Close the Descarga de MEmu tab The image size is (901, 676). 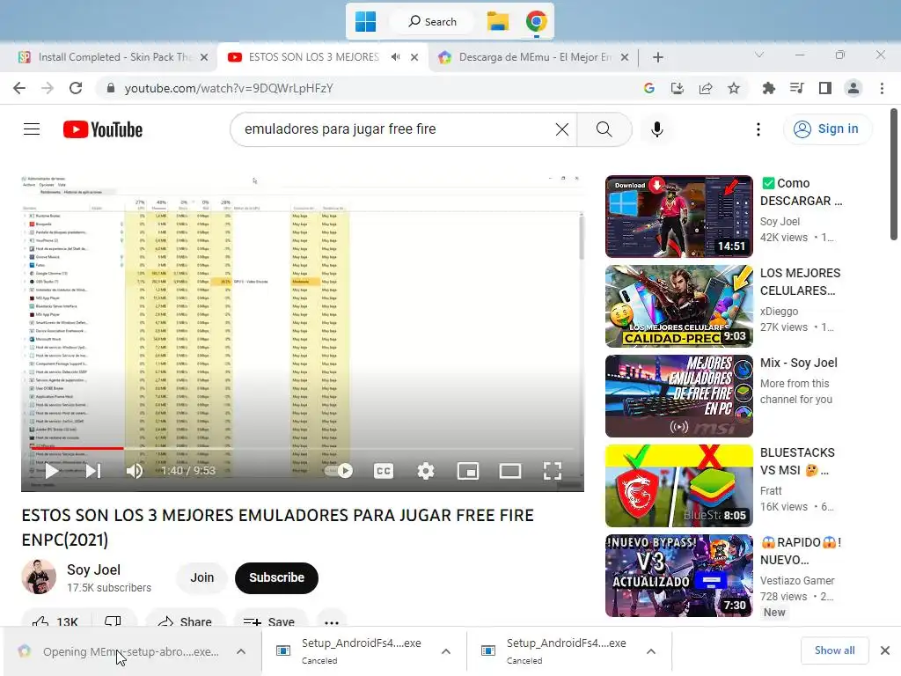click(x=625, y=57)
